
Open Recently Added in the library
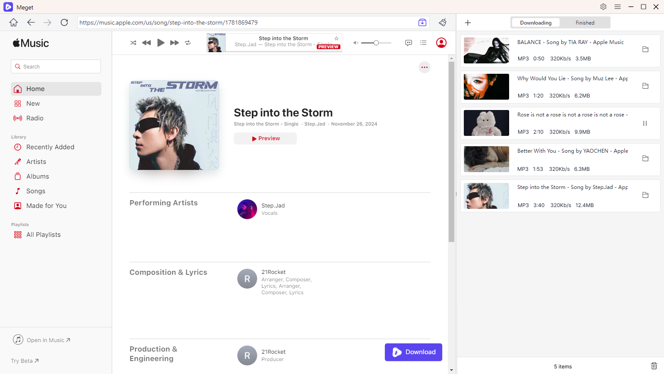pyautogui.click(x=56, y=147)
